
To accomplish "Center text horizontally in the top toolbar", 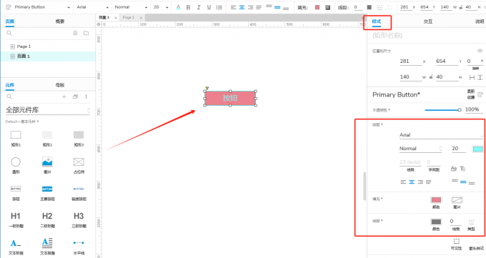I will coord(242,7).
